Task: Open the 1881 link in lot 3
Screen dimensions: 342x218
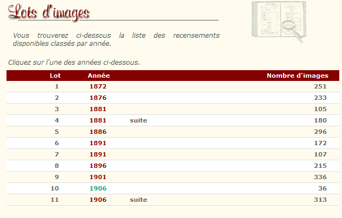Action: pos(98,109)
